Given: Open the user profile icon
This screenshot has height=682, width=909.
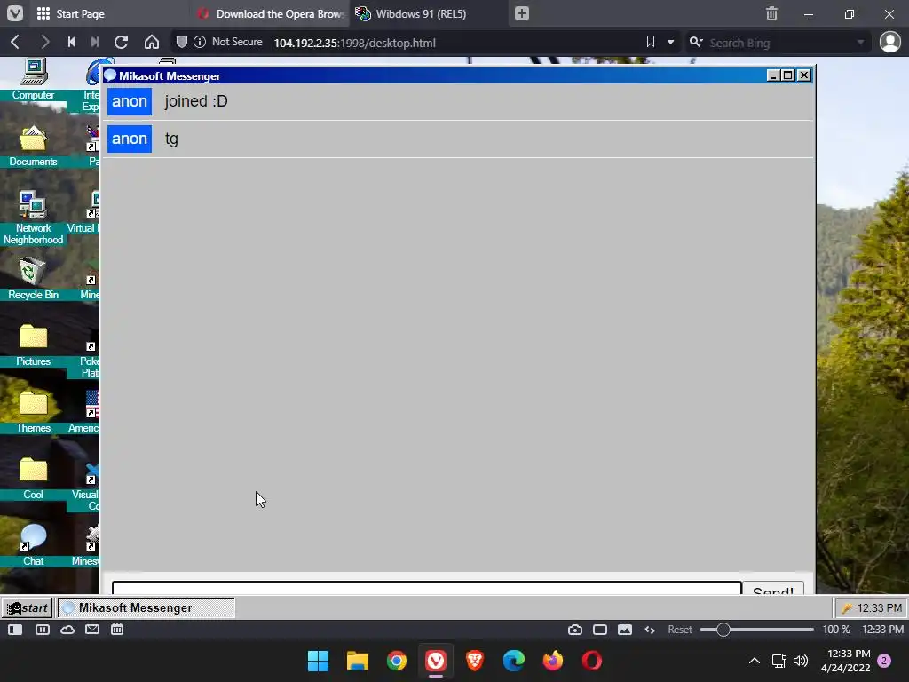Looking at the screenshot, I should (889, 42).
